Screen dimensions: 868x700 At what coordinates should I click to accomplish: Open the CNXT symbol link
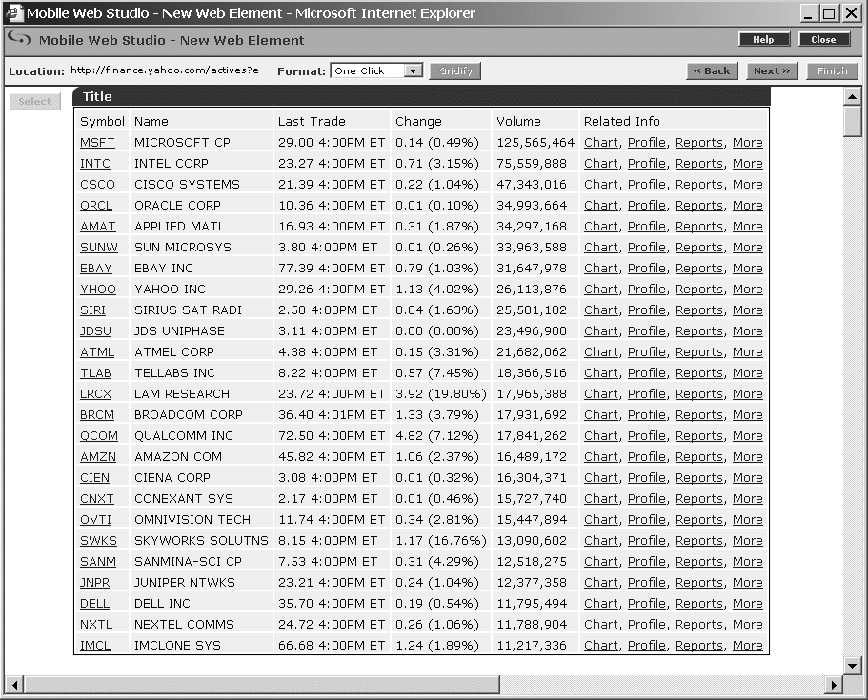[97, 499]
